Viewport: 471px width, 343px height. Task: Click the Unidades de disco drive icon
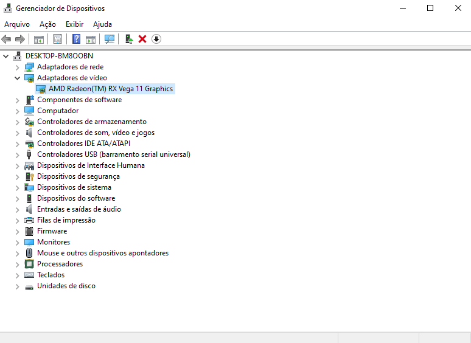tap(29, 287)
